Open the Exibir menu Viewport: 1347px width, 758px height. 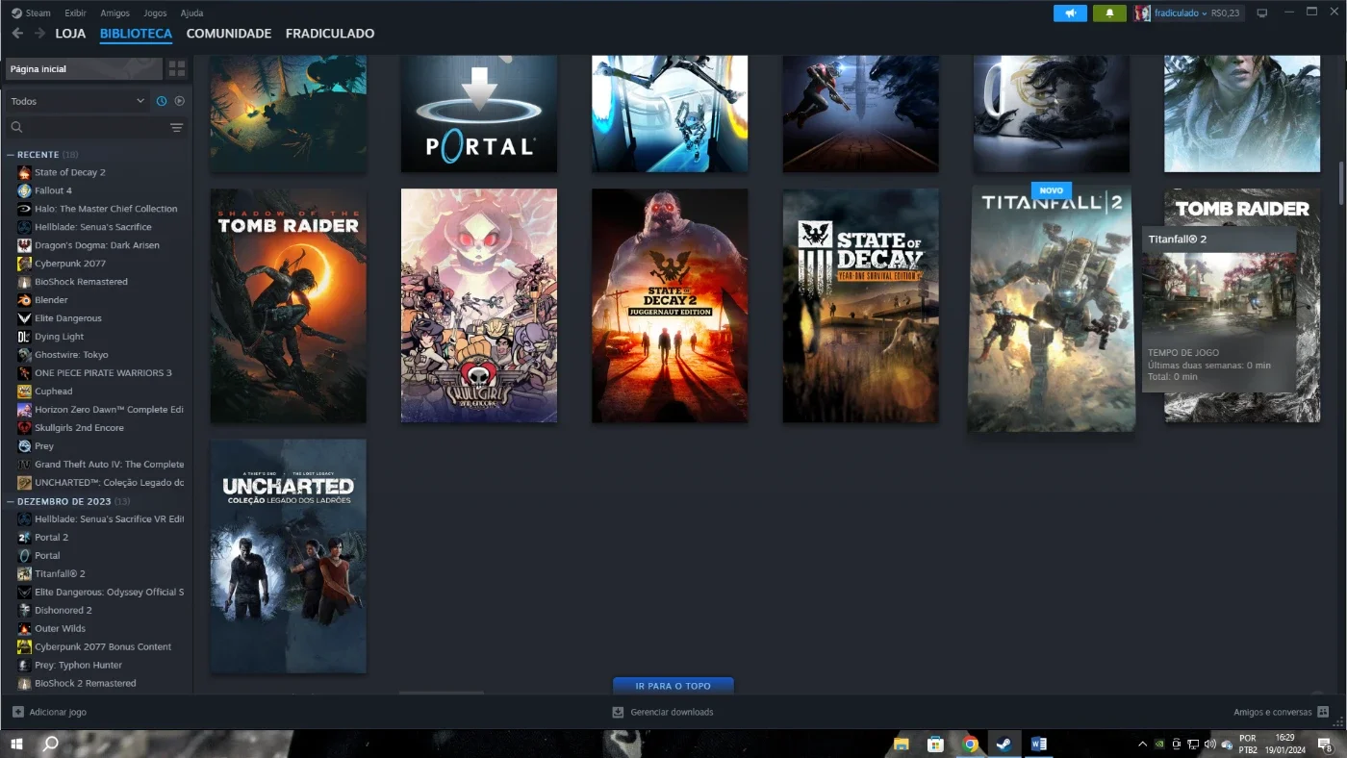pyautogui.click(x=75, y=13)
